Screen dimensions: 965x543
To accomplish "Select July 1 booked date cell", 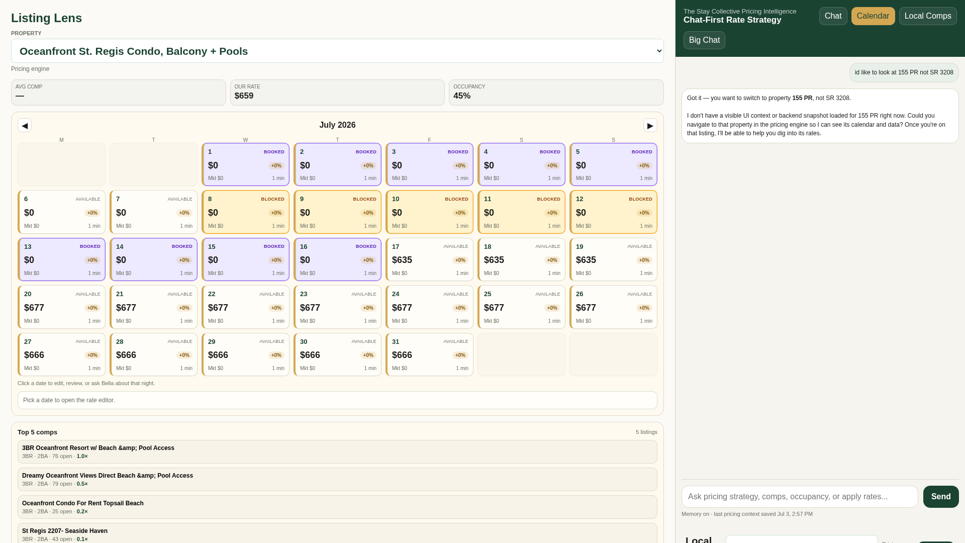I will pos(245,164).
